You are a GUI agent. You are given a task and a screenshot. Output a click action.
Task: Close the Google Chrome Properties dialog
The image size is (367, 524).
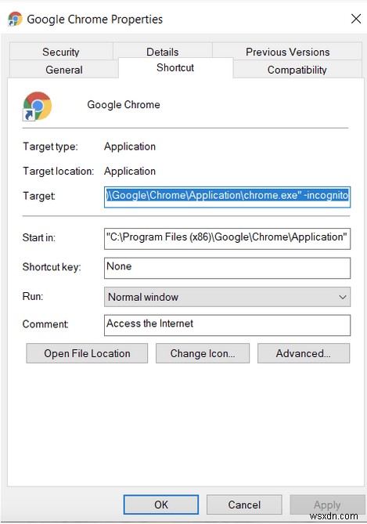[x=356, y=19]
